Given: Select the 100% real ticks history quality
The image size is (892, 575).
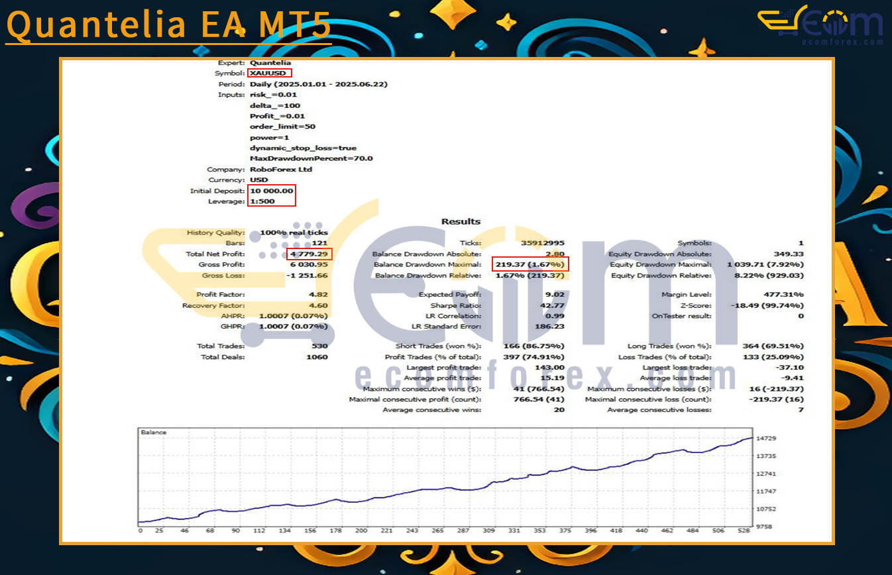Looking at the screenshot, I should (x=294, y=233).
